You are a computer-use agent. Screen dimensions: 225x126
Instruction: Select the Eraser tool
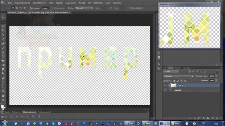(3, 61)
